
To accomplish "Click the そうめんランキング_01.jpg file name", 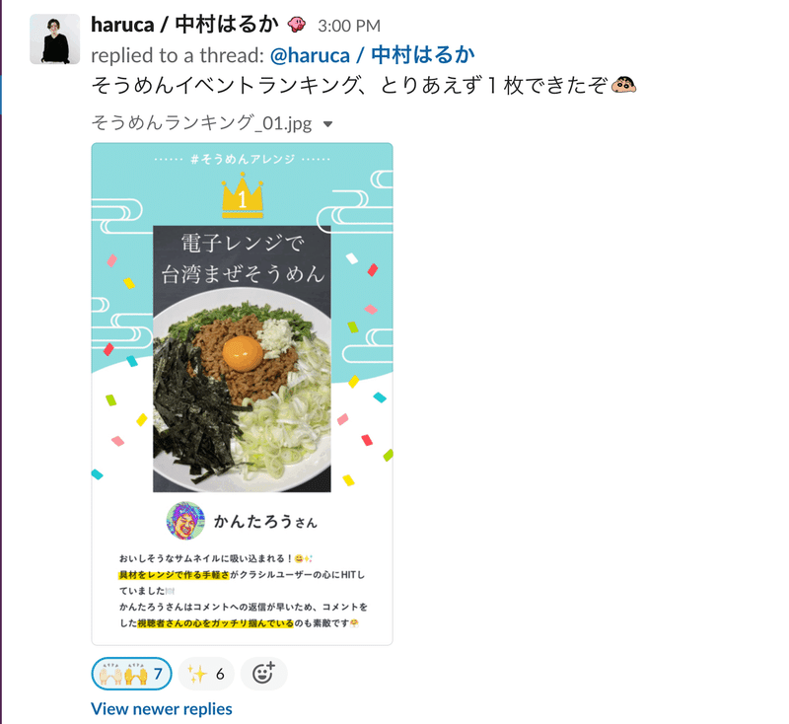I will (201, 122).
